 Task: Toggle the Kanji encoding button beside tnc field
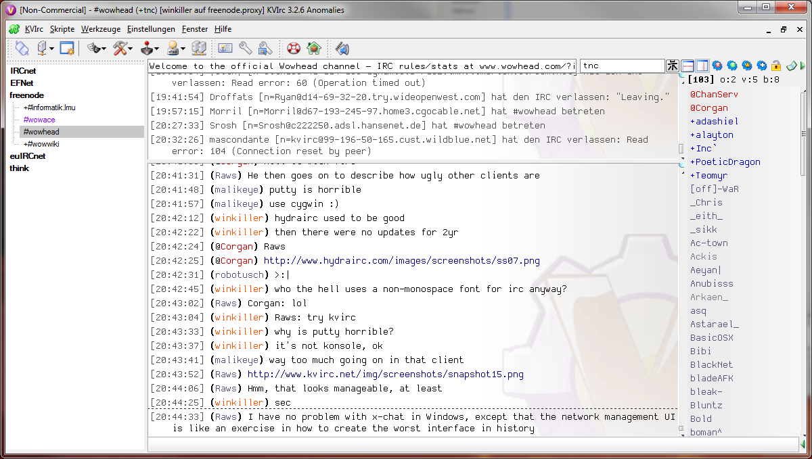coord(673,66)
